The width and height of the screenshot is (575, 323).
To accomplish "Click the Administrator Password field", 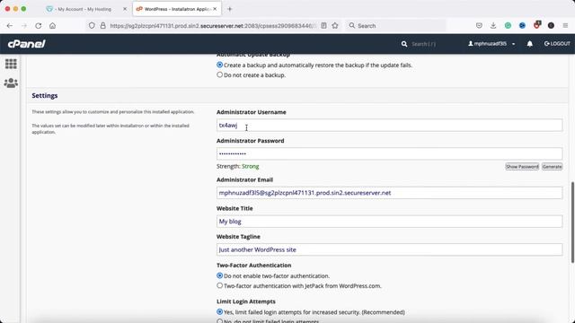I will click(x=389, y=153).
